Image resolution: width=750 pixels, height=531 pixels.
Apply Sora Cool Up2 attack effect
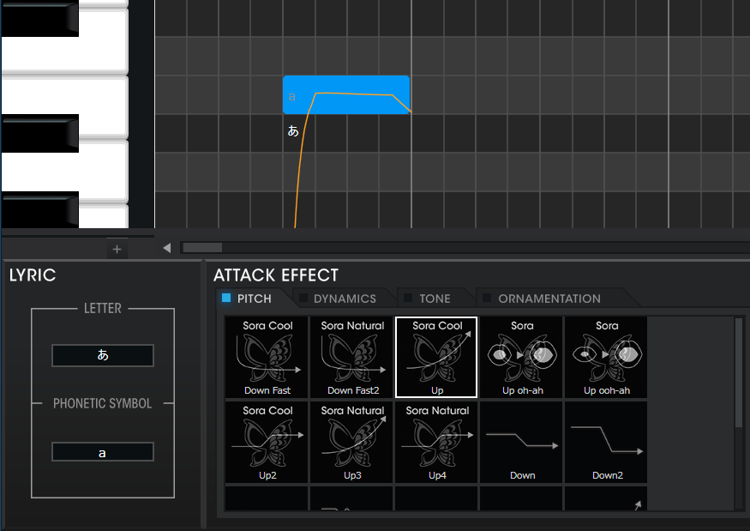(x=267, y=442)
